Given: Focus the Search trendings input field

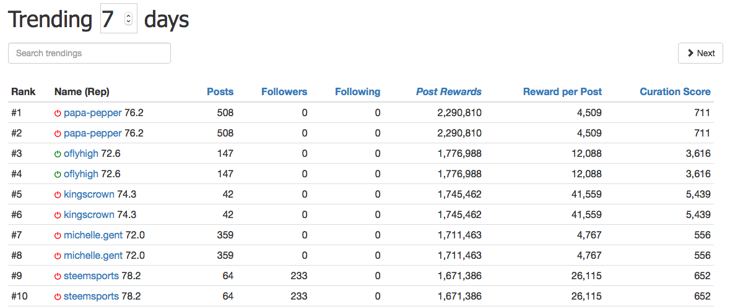Looking at the screenshot, I should coord(89,53).
